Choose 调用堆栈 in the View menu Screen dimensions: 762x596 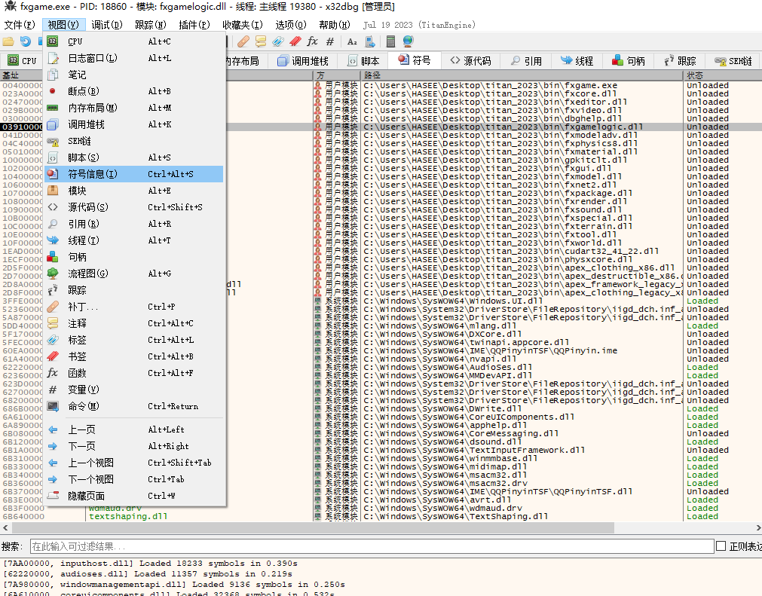point(133,124)
